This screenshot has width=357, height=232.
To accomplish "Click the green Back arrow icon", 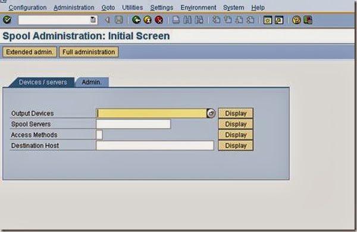I will point(136,20).
